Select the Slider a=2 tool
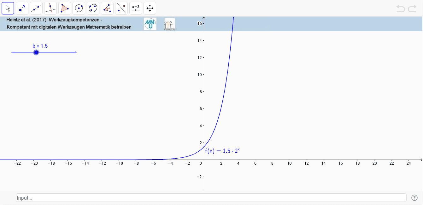Image resolution: width=423 pixels, height=205 pixels. click(x=136, y=8)
